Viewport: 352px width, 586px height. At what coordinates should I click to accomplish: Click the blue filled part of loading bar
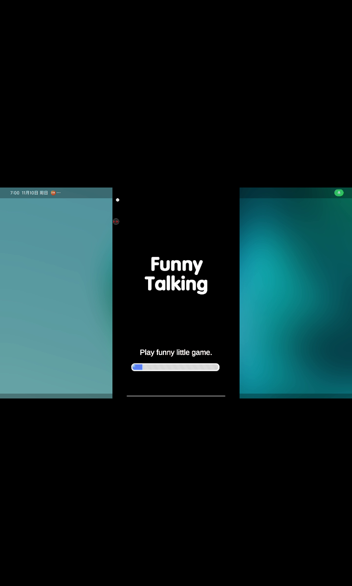click(x=138, y=367)
